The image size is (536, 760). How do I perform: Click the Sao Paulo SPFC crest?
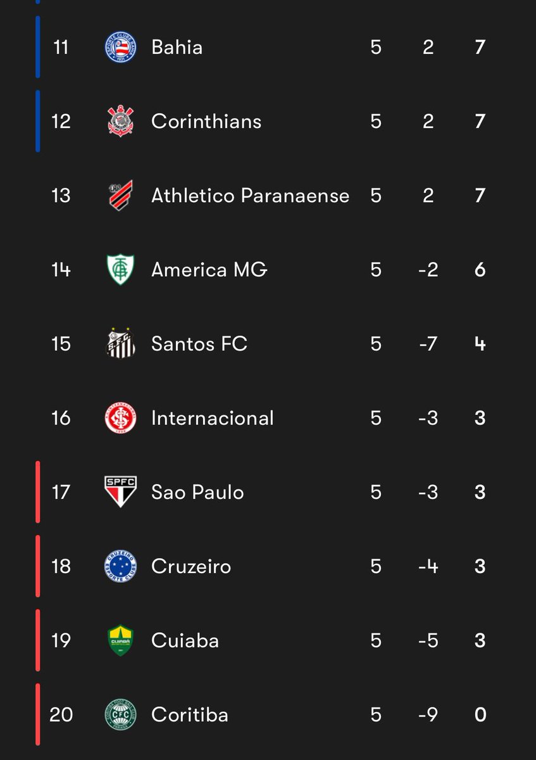(x=120, y=492)
